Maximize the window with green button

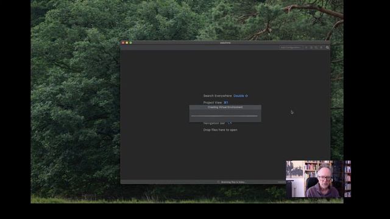tap(130, 43)
